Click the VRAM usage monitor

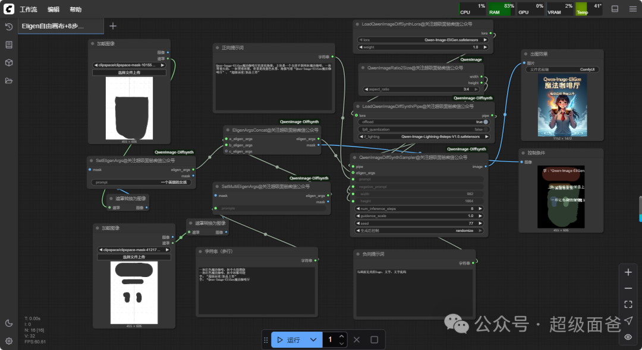coord(560,9)
